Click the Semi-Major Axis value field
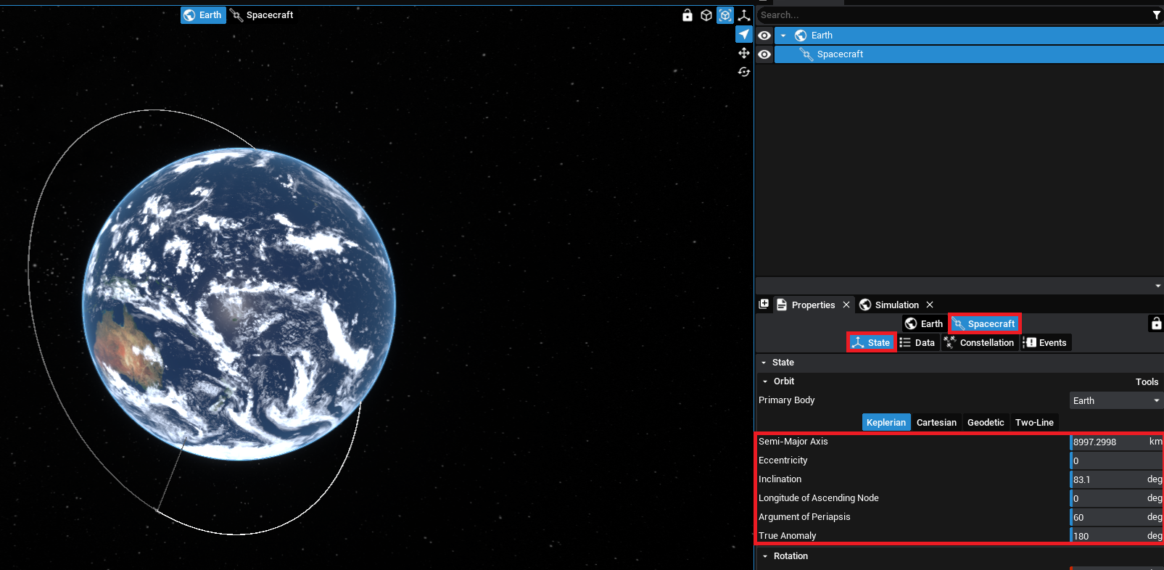Screen dimensions: 1164x570 pyautogui.click(x=1116, y=442)
